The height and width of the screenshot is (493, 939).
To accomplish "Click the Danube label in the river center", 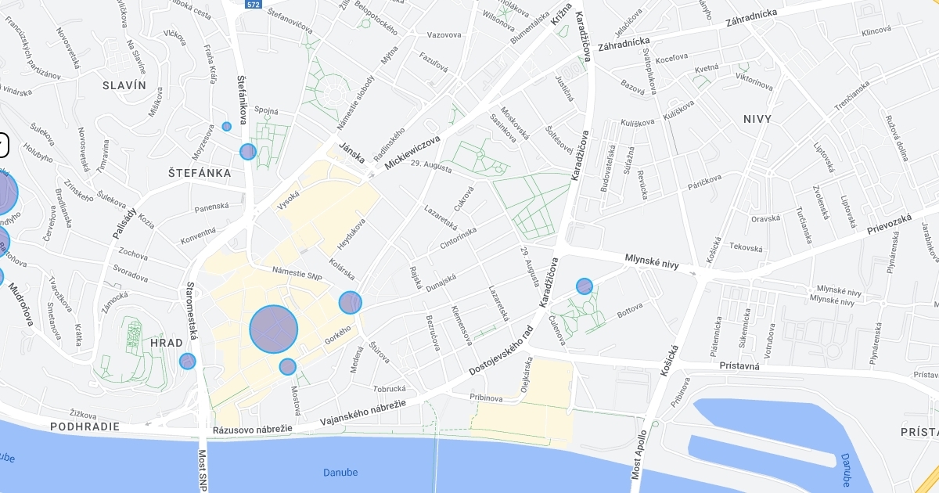I will click(x=340, y=473).
